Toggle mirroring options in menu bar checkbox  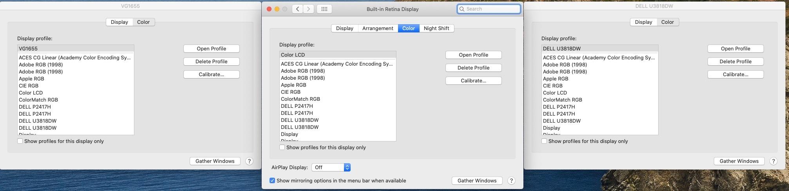tap(272, 180)
